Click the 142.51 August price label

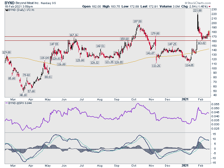(x=101, y=46)
